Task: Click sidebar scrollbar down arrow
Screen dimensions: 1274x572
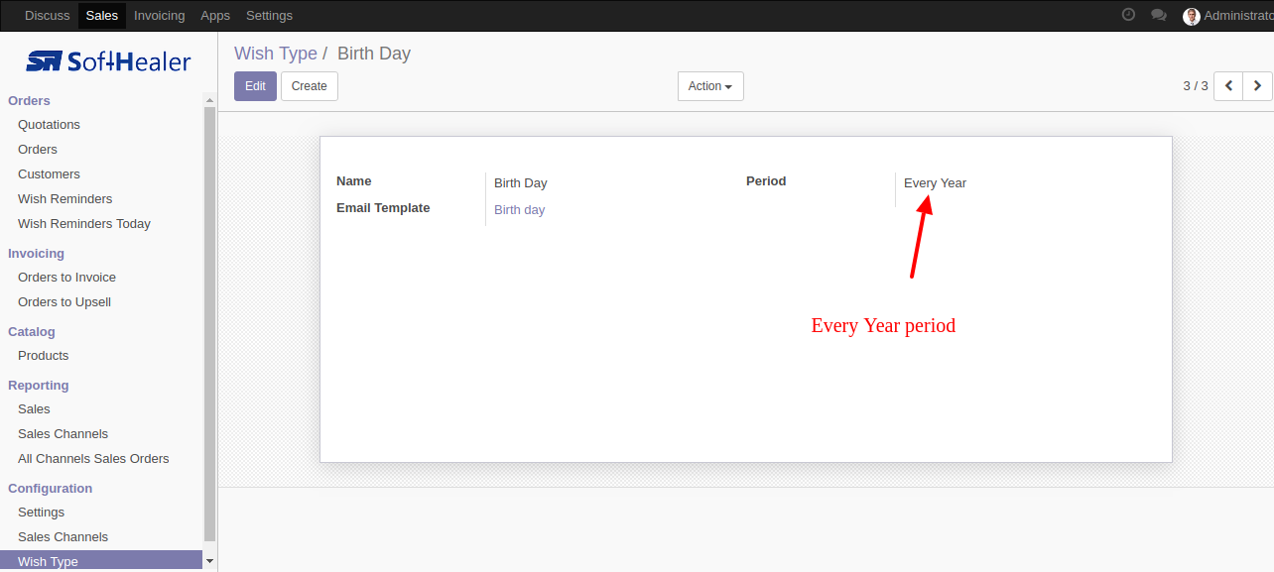Action: click(x=209, y=561)
